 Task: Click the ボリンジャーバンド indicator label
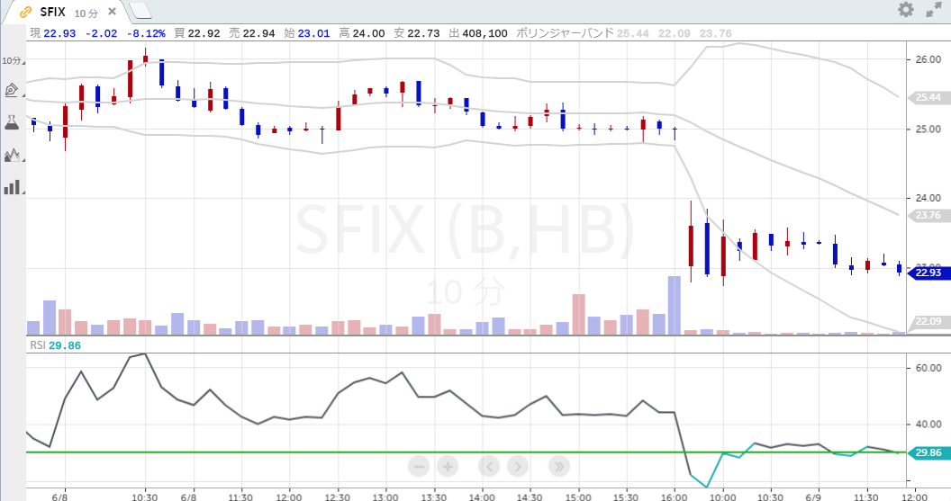point(564,32)
